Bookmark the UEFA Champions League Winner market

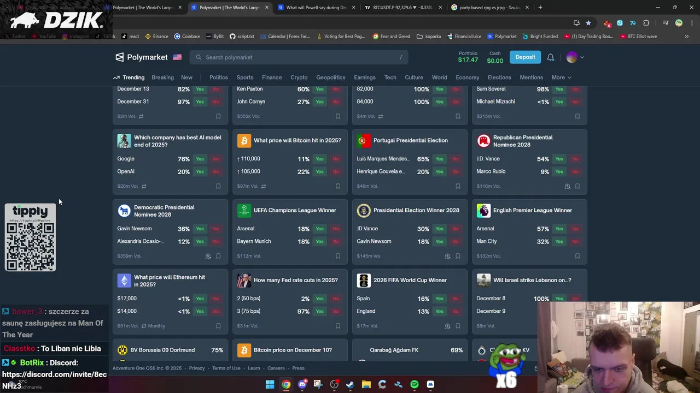click(x=338, y=256)
